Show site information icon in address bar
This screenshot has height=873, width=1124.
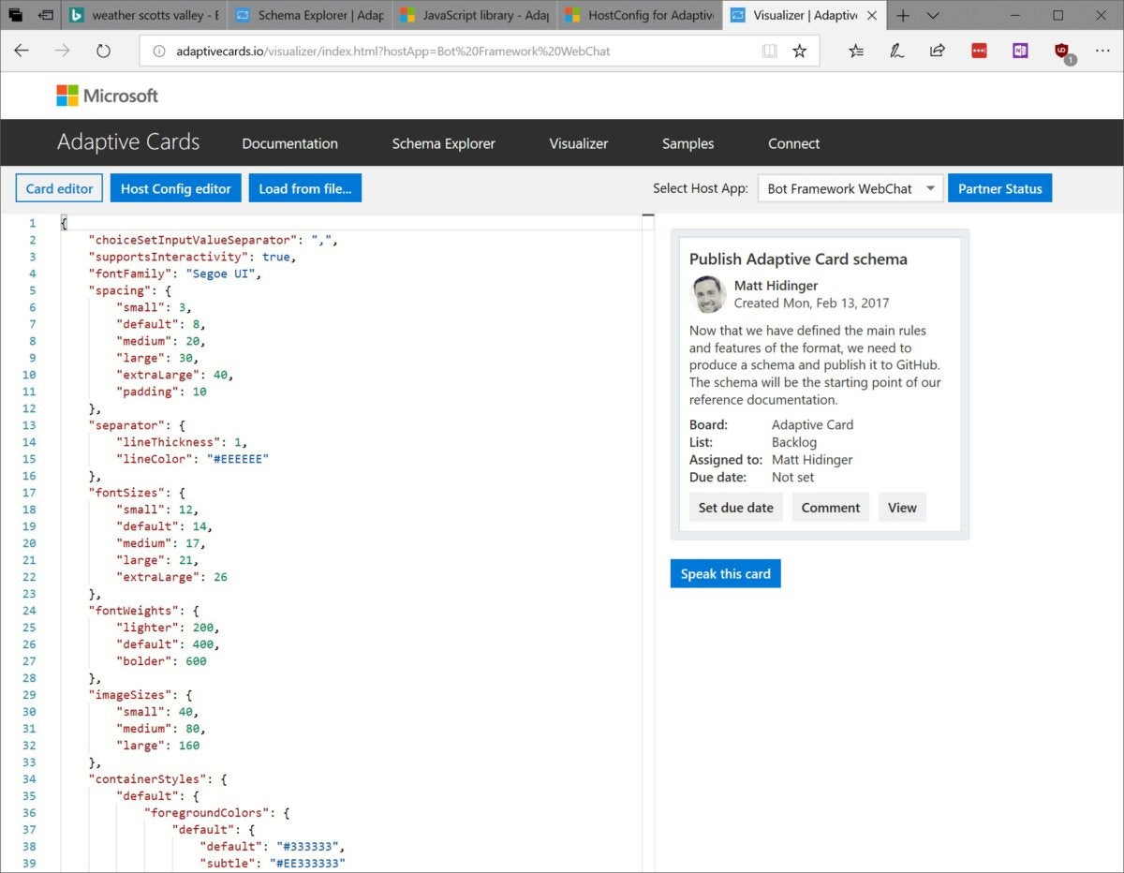pos(159,52)
